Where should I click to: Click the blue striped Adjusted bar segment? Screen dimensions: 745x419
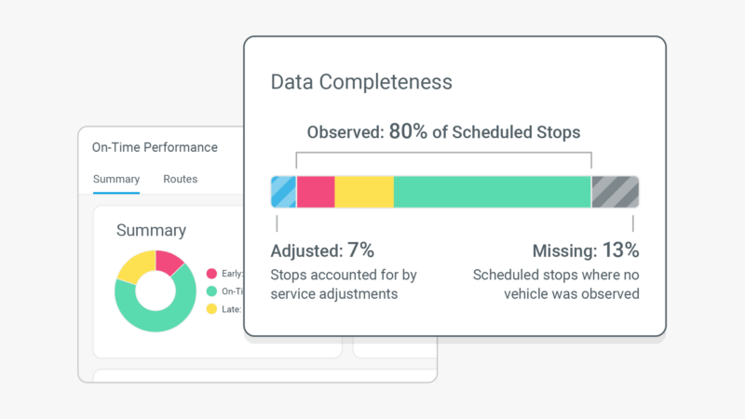(x=283, y=191)
